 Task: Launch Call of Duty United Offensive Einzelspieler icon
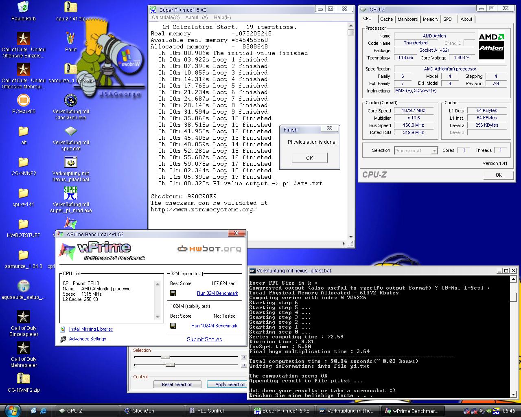pos(24,38)
